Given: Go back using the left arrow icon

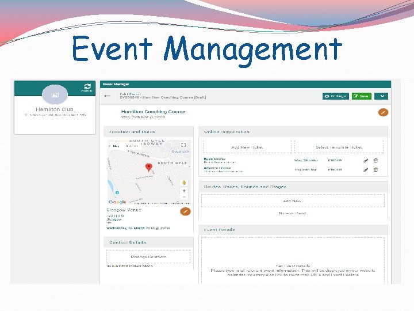Looking at the screenshot, I should pyautogui.click(x=107, y=96).
